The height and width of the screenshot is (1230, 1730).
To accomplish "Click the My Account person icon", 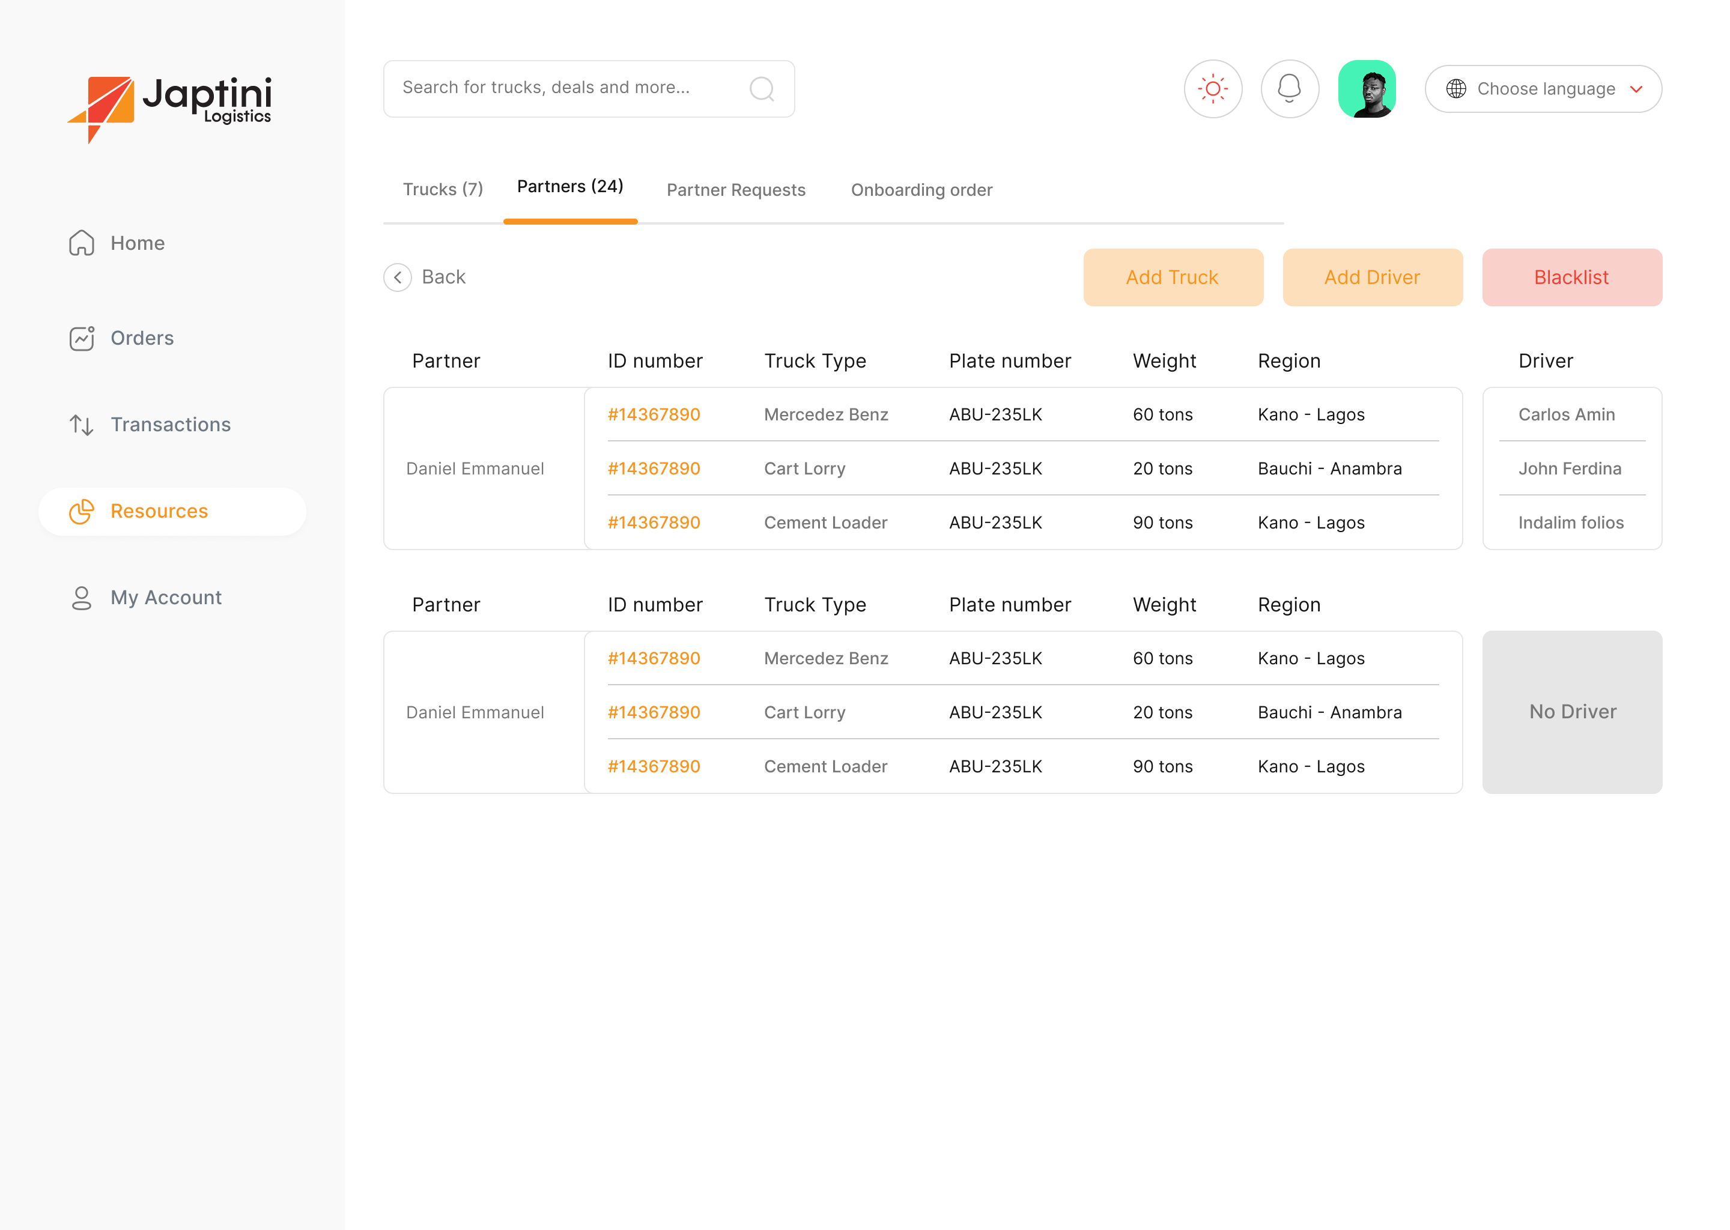I will pos(82,598).
